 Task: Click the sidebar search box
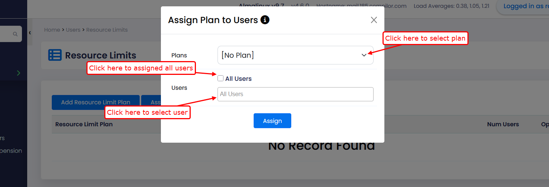pyautogui.click(x=7, y=34)
